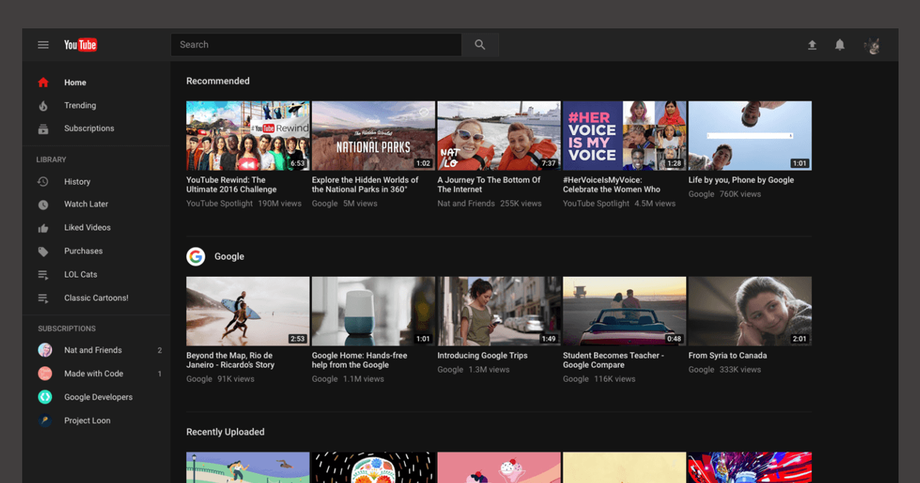Click the '190M views' text
The image size is (920, 483).
point(280,204)
